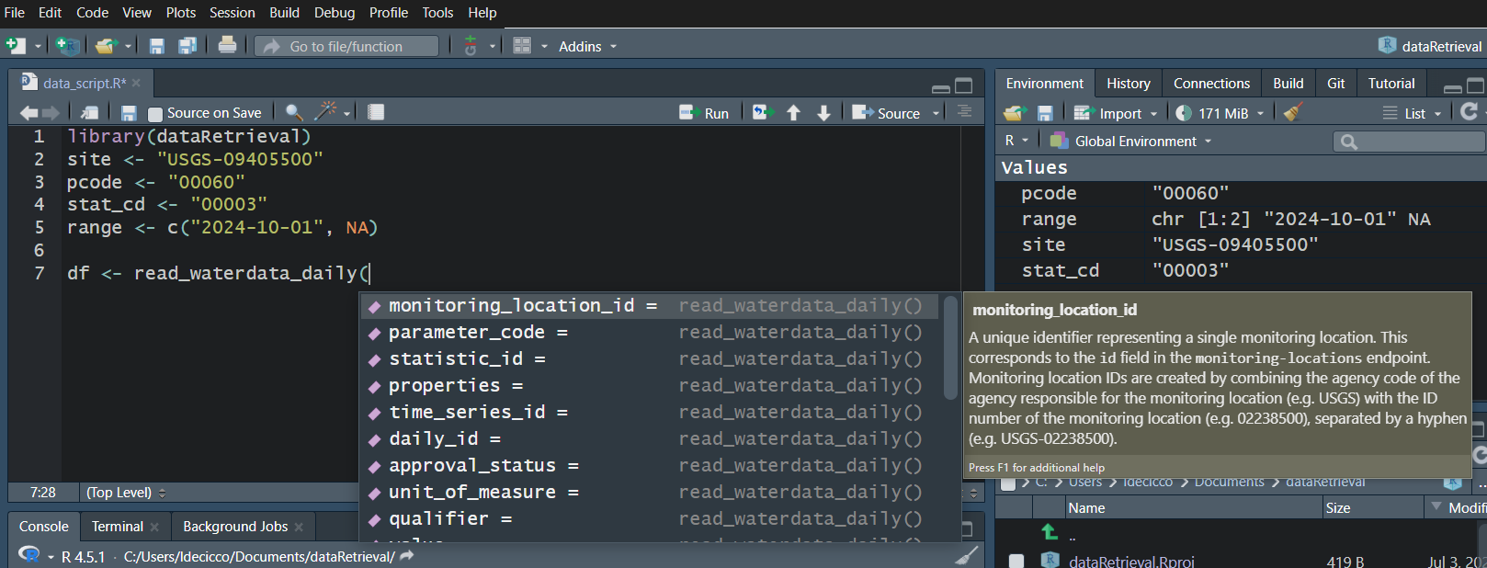The height and width of the screenshot is (568, 1487).
Task: Tick the checkbox next to dataRetrieval.Rproj
Action: coord(1016,561)
